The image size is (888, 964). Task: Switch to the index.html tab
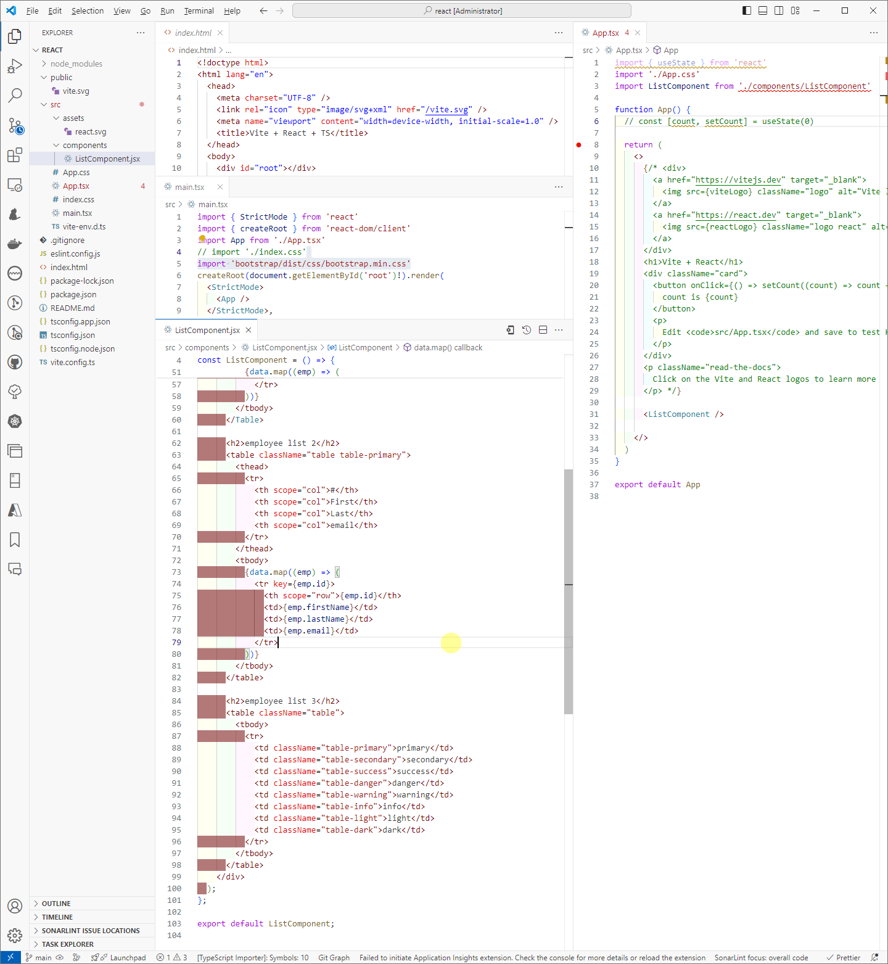pos(192,33)
